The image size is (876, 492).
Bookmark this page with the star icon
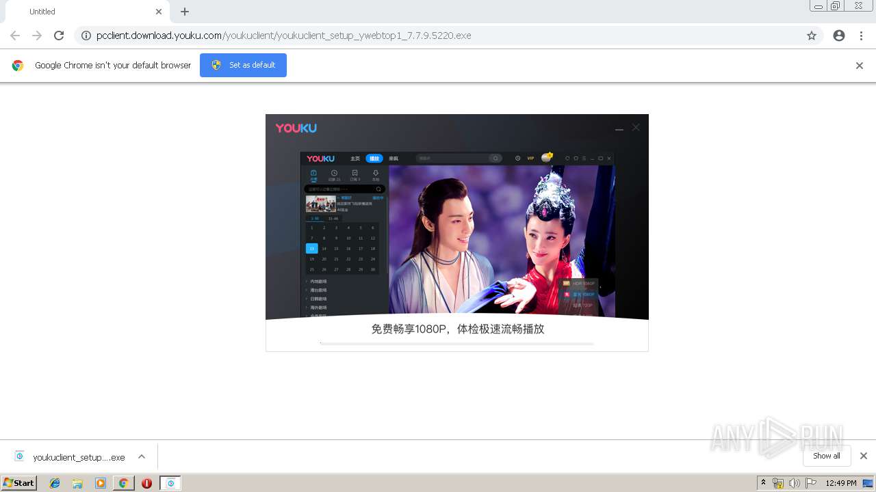click(812, 36)
